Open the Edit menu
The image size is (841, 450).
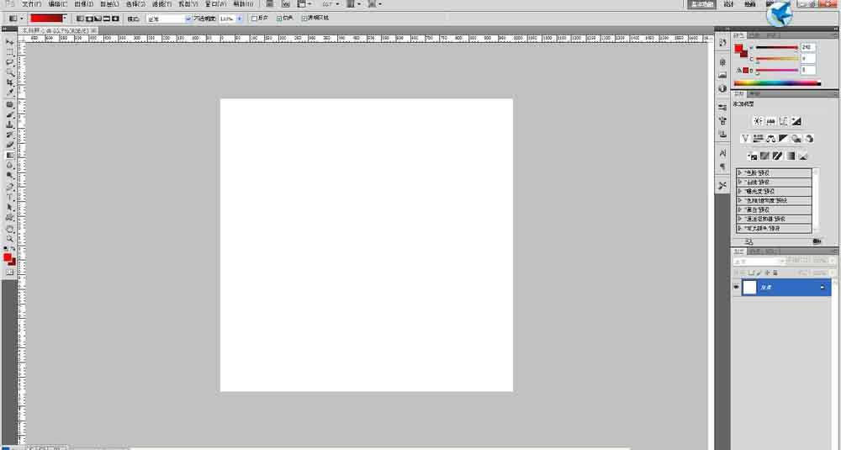point(57,4)
